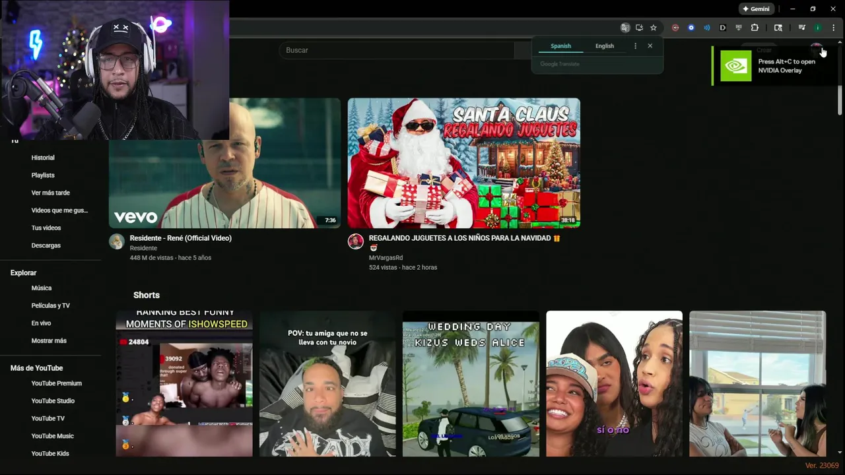Open title 'Residente - René (Official Video)'

click(180, 238)
